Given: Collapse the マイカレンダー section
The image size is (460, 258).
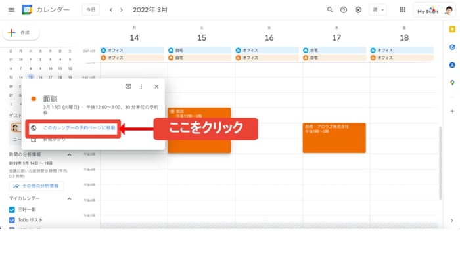Looking at the screenshot, I should click(x=70, y=198).
